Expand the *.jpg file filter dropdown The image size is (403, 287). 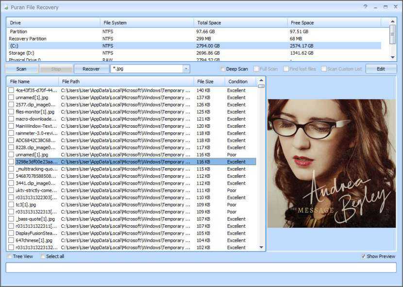(186, 69)
